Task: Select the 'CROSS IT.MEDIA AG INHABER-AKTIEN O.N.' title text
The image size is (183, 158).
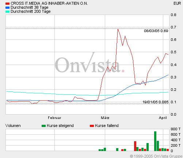Action: [x=49, y=3]
